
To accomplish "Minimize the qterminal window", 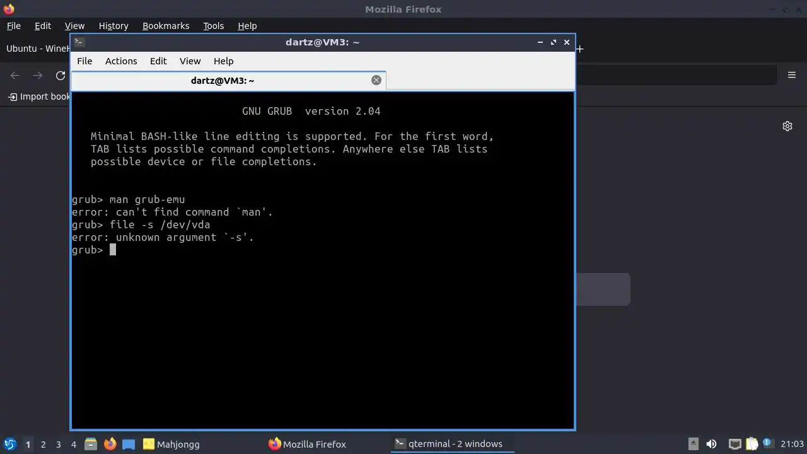I will (x=540, y=42).
